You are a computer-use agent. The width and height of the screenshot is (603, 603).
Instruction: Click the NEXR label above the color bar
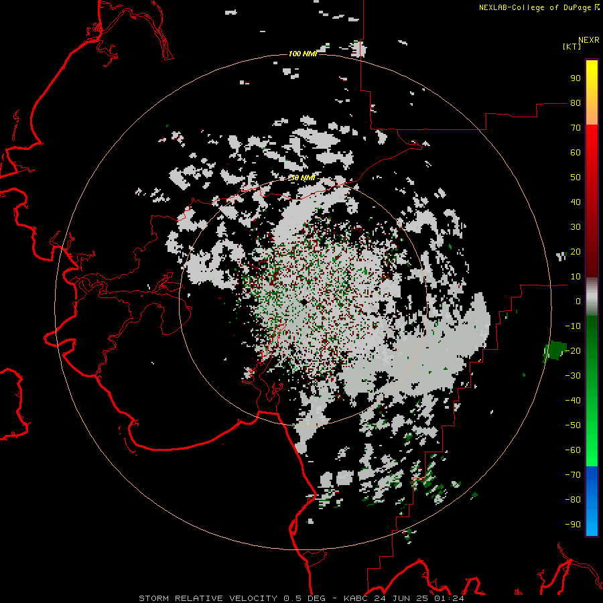(x=589, y=40)
